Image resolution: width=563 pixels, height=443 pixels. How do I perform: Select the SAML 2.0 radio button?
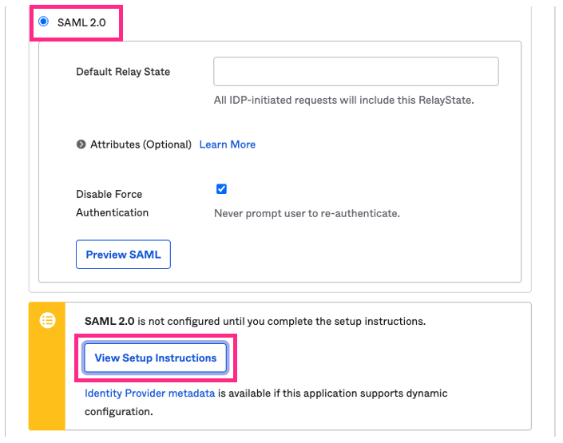pos(43,22)
